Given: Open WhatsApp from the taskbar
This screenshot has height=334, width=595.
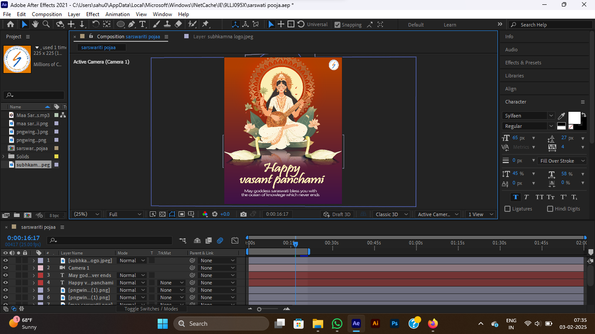Looking at the screenshot, I should pyautogui.click(x=337, y=324).
